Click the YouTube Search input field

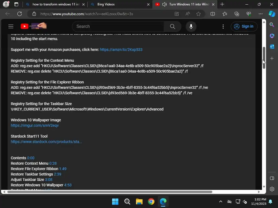coord(118,27)
